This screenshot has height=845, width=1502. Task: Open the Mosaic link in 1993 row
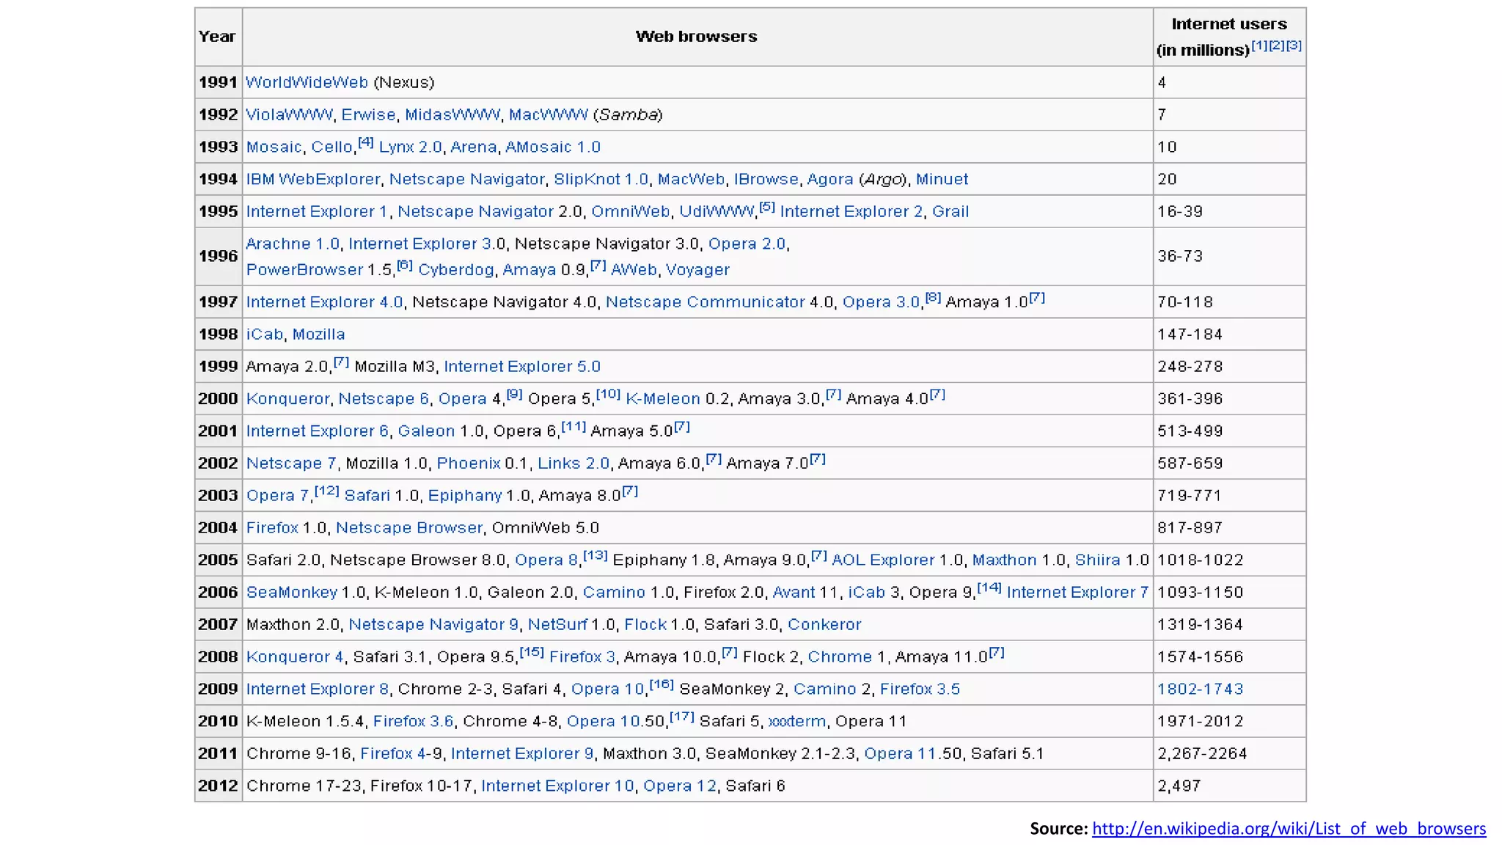[274, 147]
